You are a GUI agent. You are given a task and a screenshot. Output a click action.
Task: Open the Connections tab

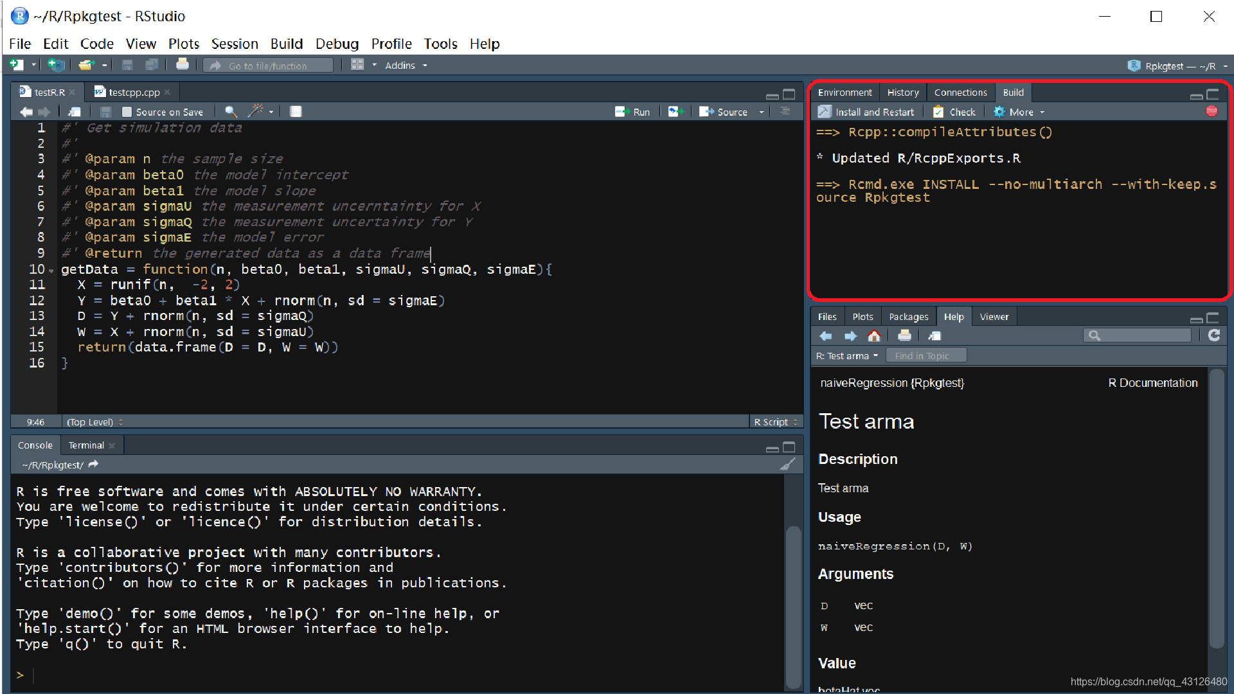click(x=960, y=93)
